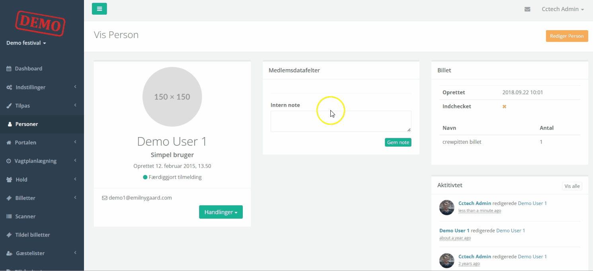Toggle the sidebar with hamburger button

point(99,8)
